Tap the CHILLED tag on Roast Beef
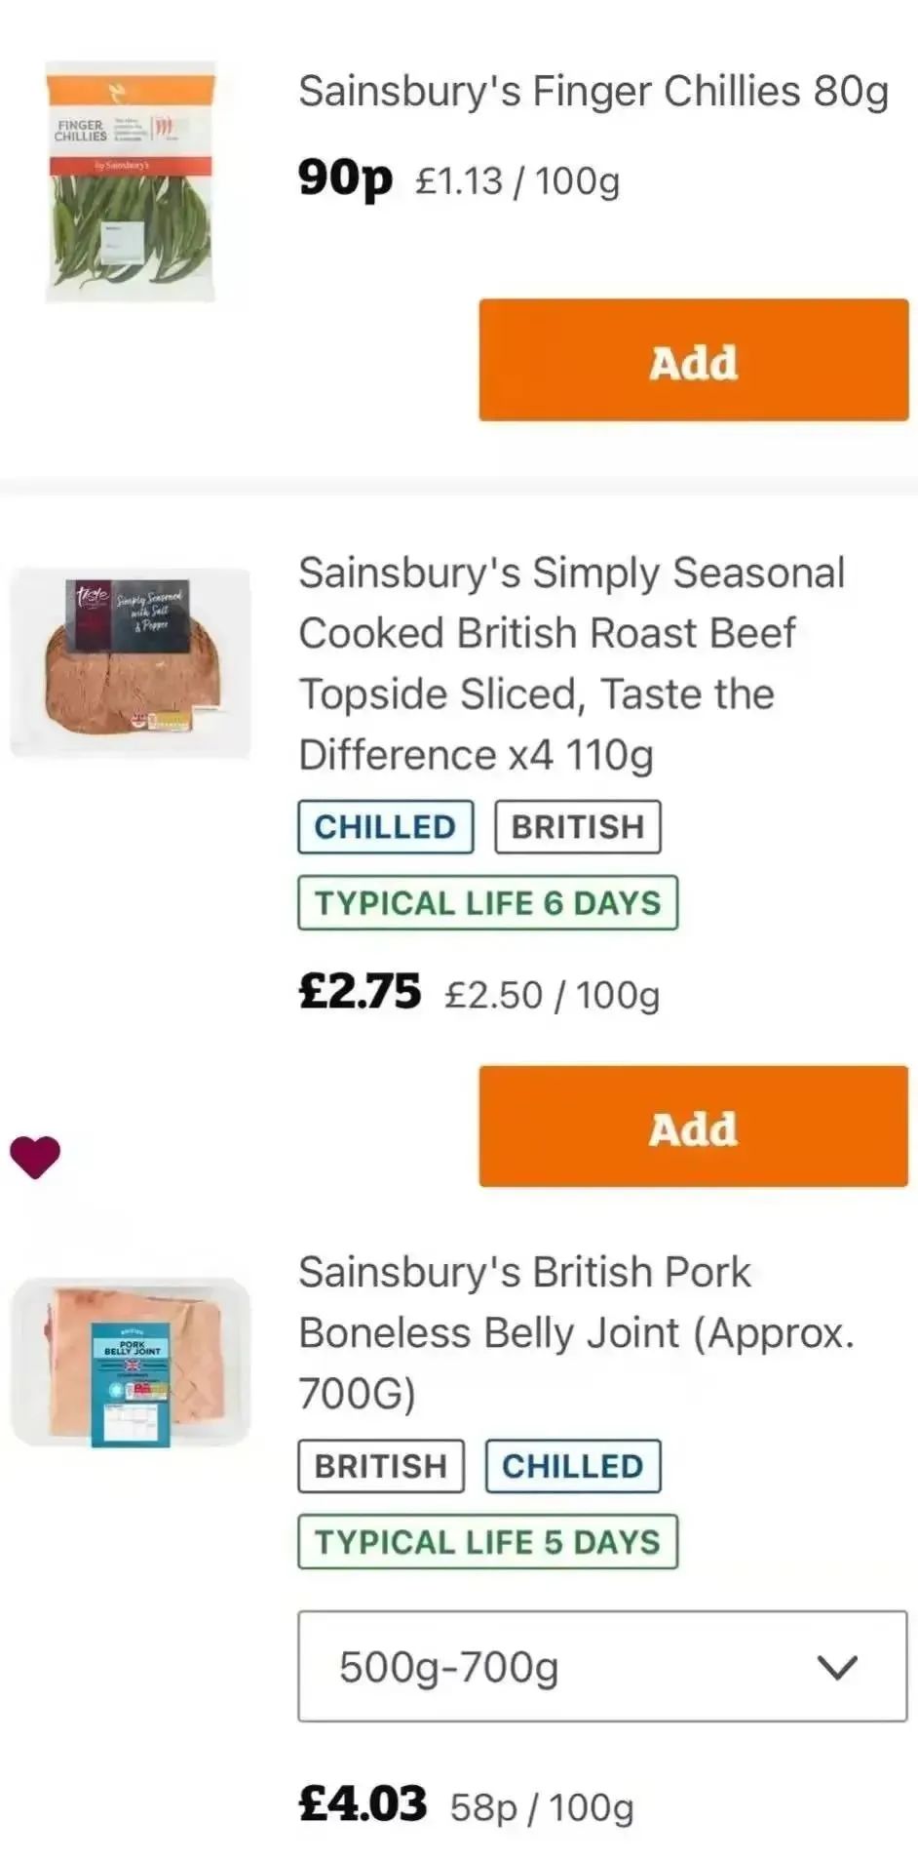Image resolution: width=918 pixels, height=1860 pixels. (385, 827)
